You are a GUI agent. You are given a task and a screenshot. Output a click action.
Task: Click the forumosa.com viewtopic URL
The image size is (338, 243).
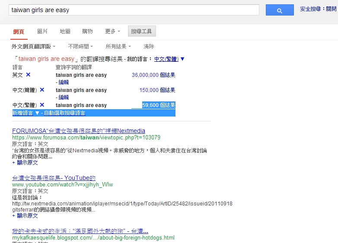click(x=86, y=138)
